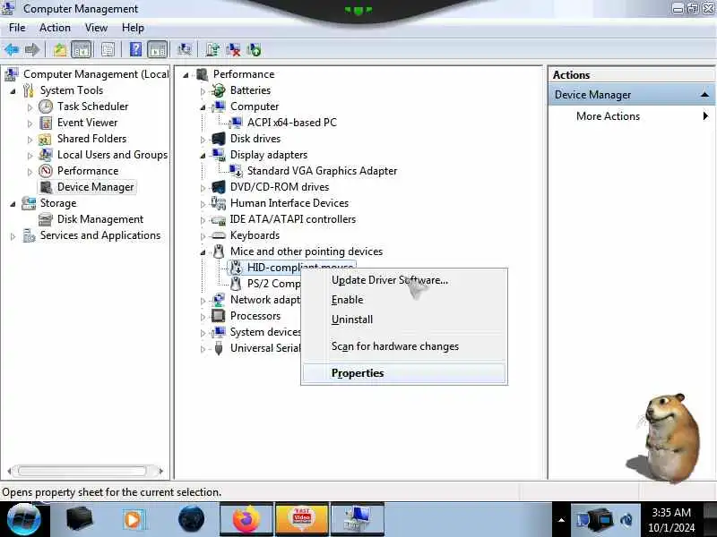Click the Up one level folder icon

[x=60, y=49]
